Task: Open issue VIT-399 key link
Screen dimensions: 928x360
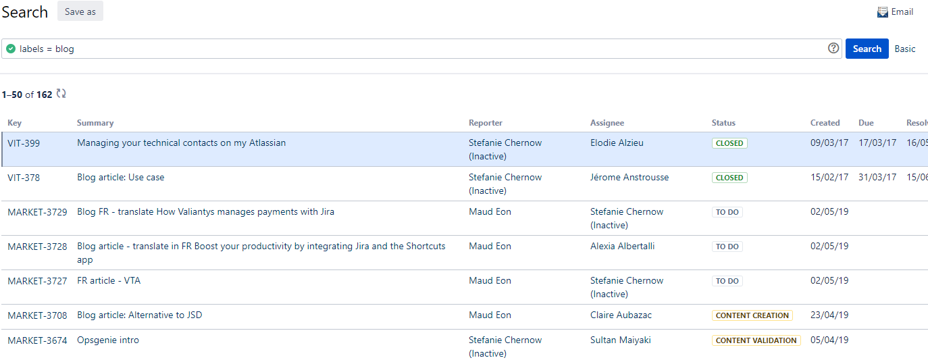Action: point(24,143)
